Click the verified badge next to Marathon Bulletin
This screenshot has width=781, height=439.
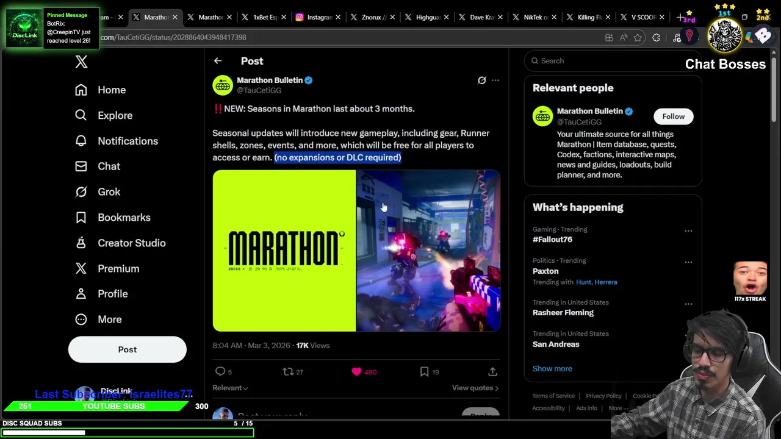tap(309, 80)
